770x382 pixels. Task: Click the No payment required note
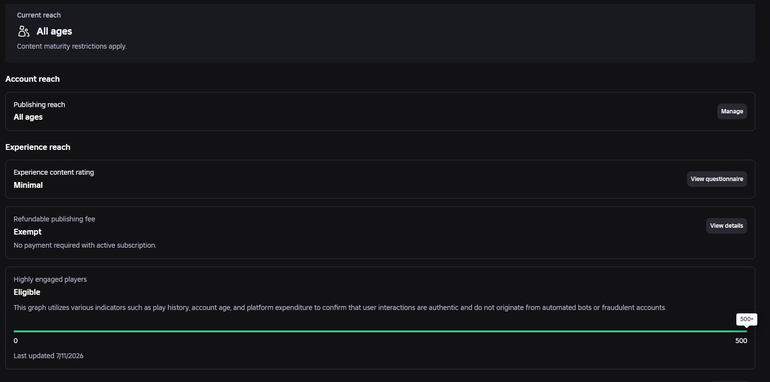pos(85,245)
